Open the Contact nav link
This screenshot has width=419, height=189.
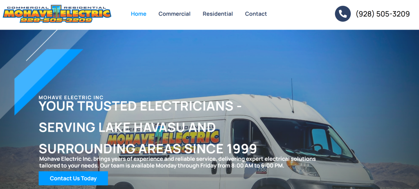(x=256, y=14)
